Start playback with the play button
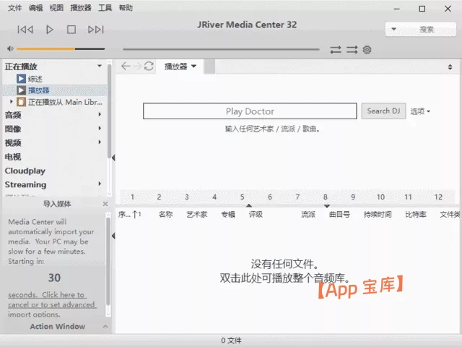Viewport: 462px width, 347px height. click(x=50, y=30)
